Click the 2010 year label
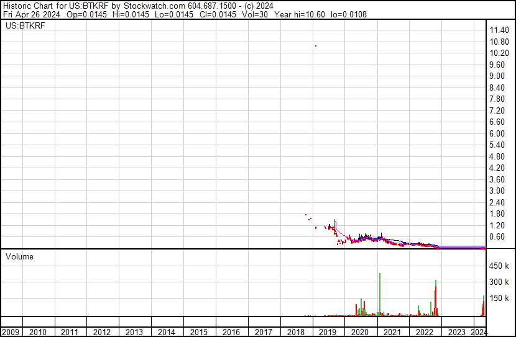 pos(38,332)
